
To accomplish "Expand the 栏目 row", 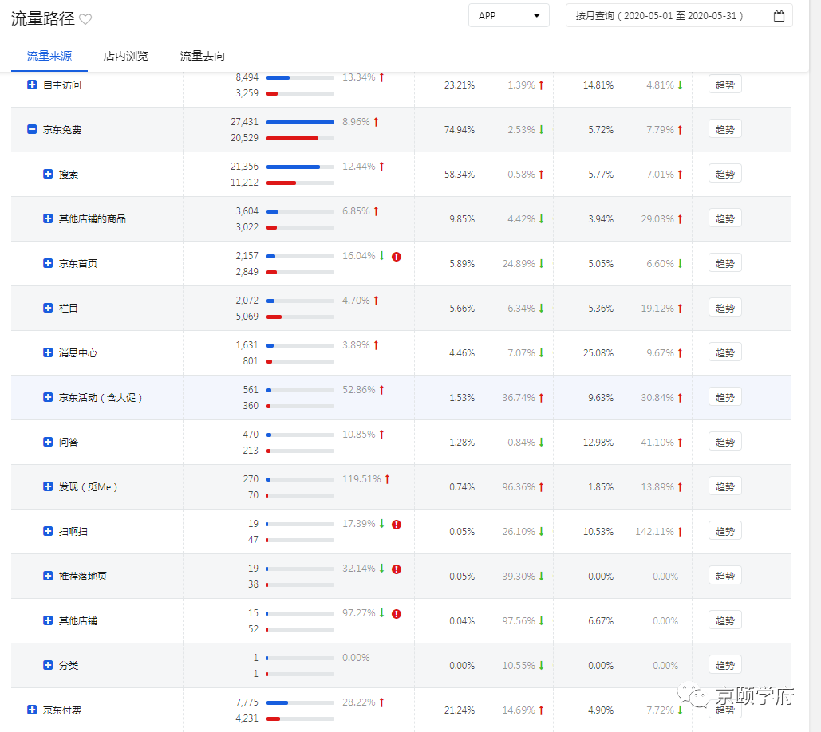I will point(48,308).
